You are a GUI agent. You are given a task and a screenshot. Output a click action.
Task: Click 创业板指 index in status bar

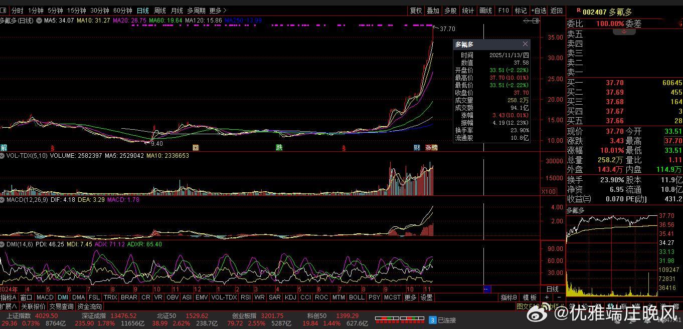point(244,316)
